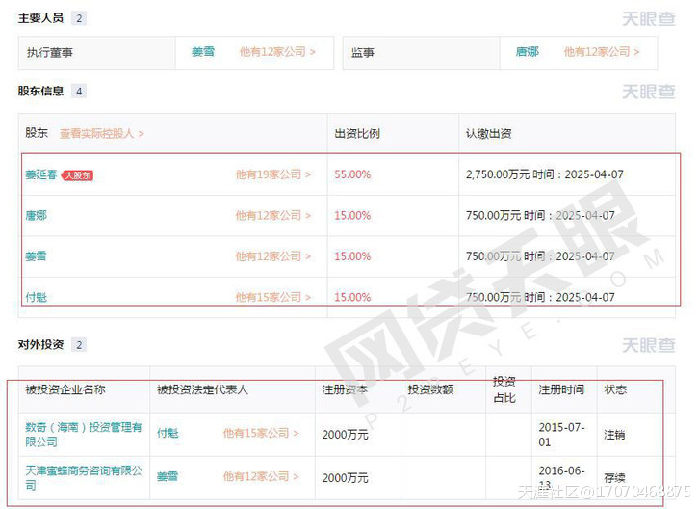
Task: Open legal representative 付魁 in investment table
Action: [x=168, y=434]
